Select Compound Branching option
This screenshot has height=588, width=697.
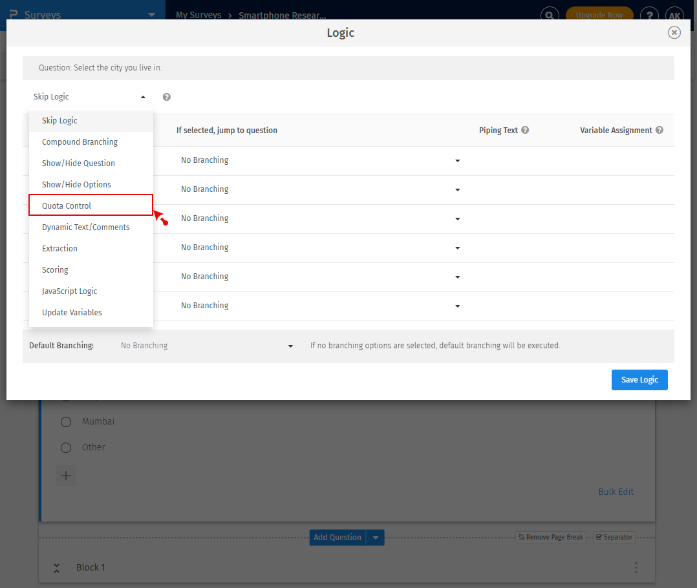(x=91, y=142)
